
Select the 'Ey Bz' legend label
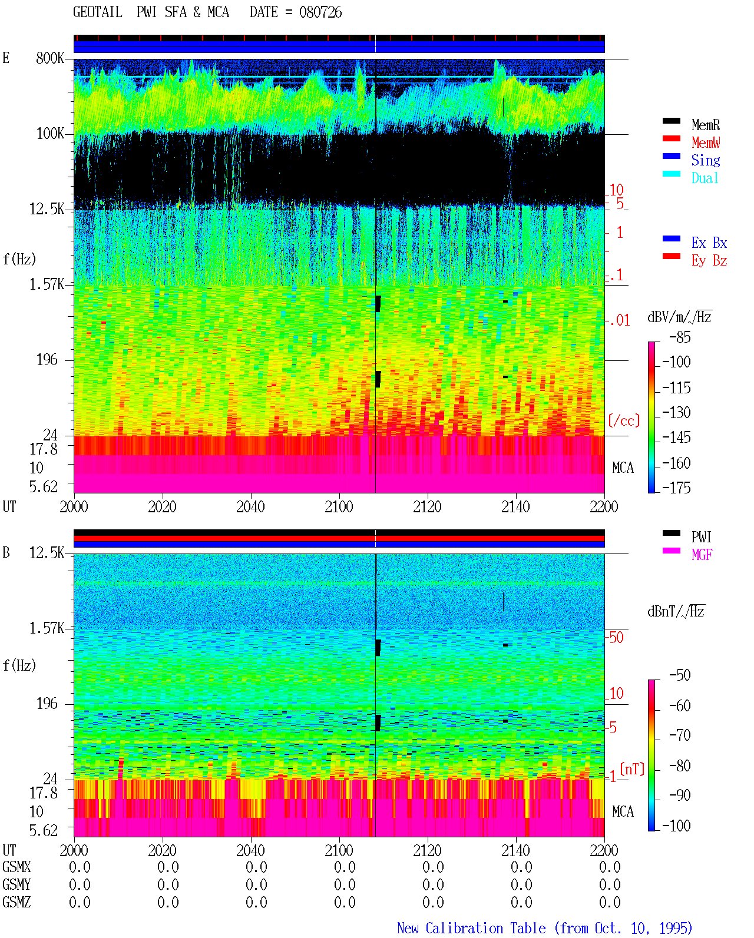coord(709,260)
